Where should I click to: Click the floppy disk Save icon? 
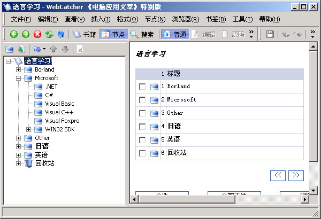click(270, 34)
